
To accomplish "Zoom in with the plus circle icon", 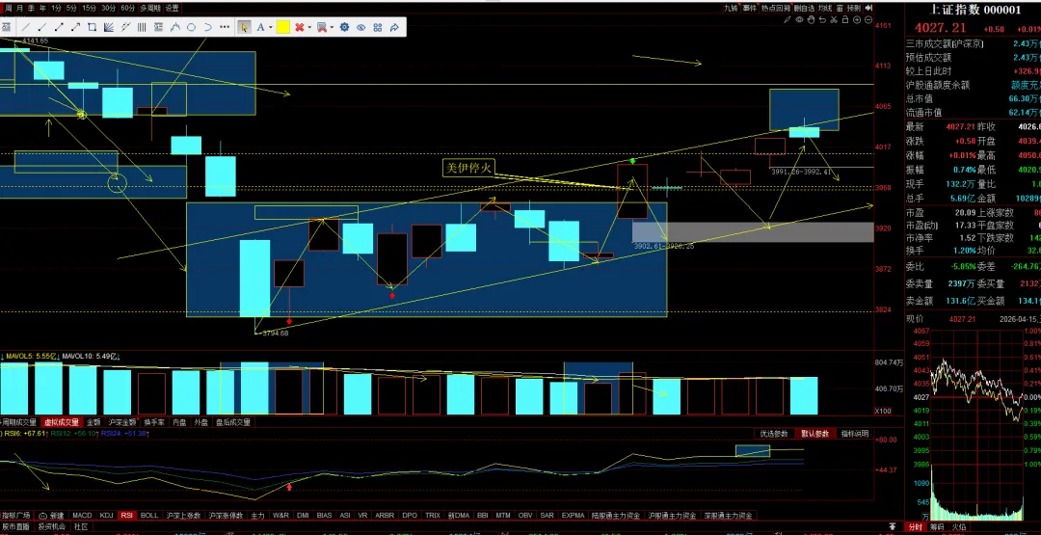I will (x=857, y=19).
